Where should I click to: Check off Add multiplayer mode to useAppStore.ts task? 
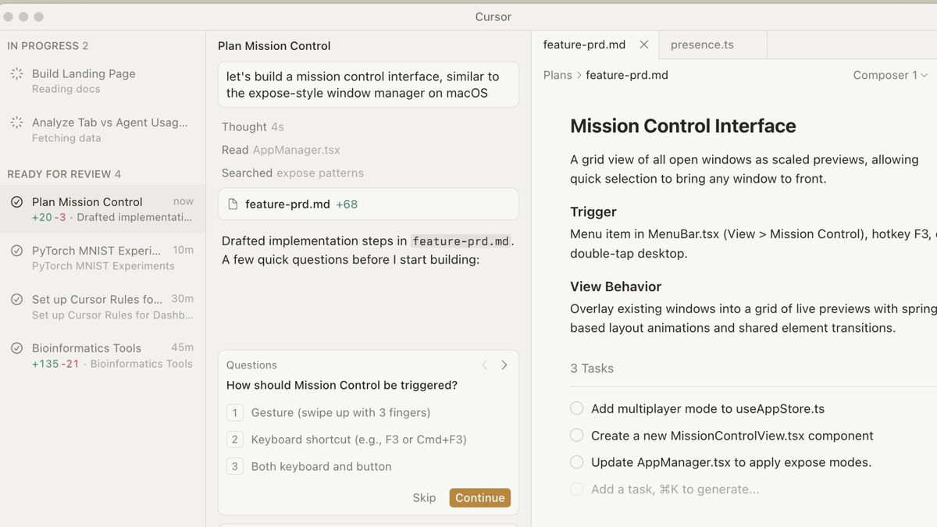point(577,408)
